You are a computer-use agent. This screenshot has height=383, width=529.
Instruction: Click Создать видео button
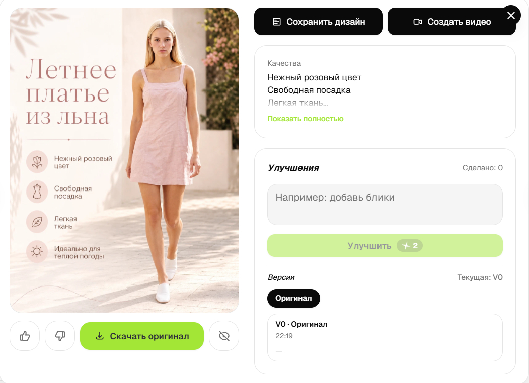coord(451,22)
